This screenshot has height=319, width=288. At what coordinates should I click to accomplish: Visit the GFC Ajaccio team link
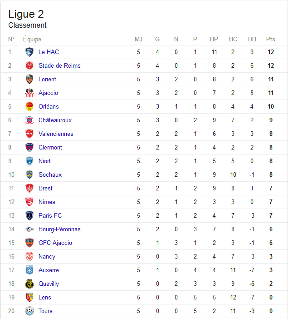click(55, 243)
